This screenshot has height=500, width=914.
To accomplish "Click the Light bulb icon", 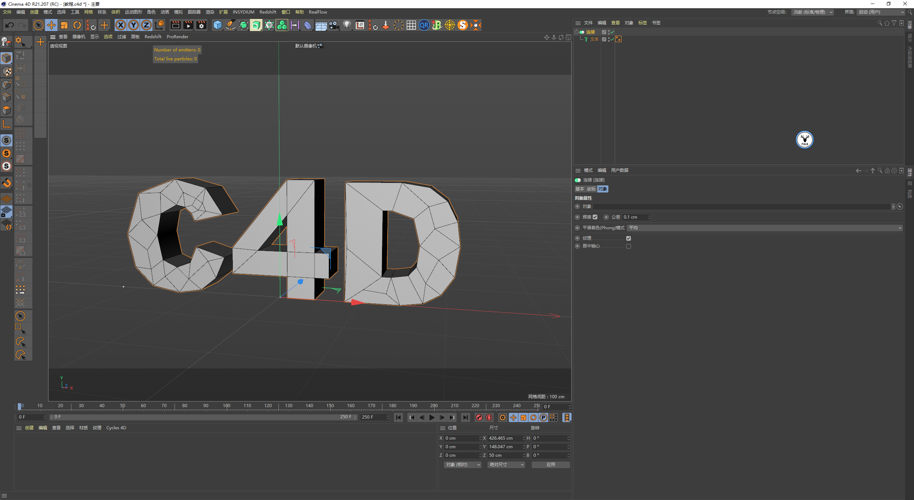I will pos(347,25).
